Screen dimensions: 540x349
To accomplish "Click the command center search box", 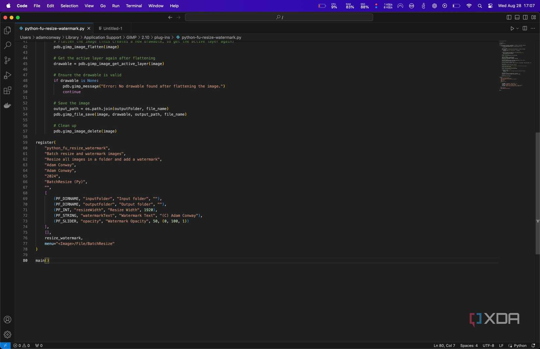I will 279,17.
